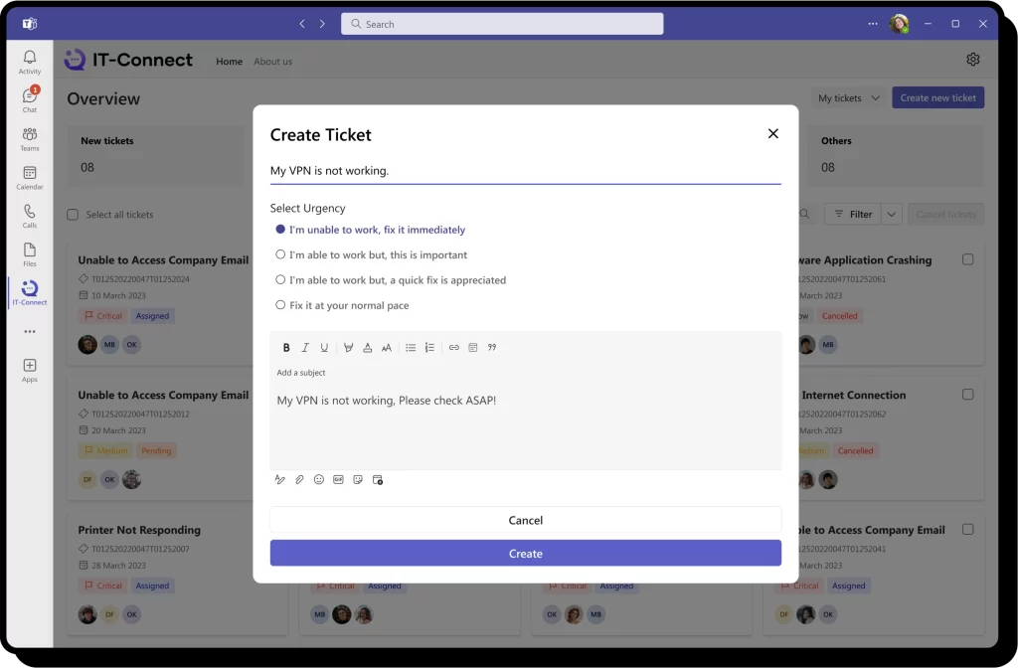Viewport: 1018px width, 668px height.
Task: Open Calendar in the Teams sidebar
Action: pos(30,177)
